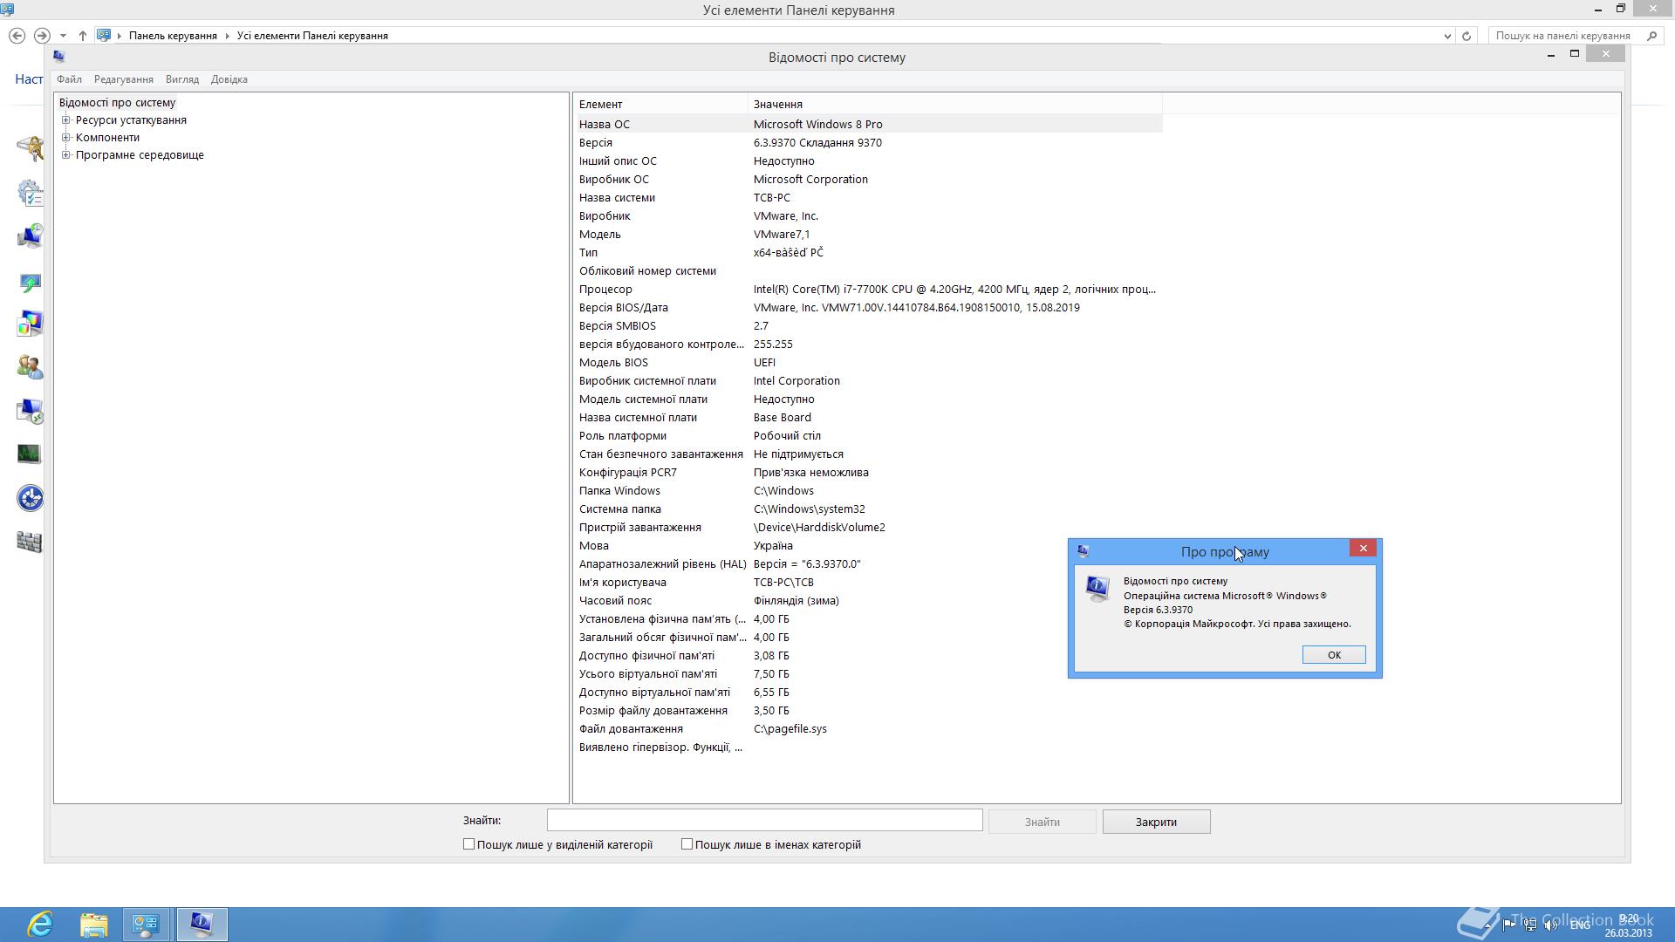Click the Control Panel icon in address bar

[104, 36]
